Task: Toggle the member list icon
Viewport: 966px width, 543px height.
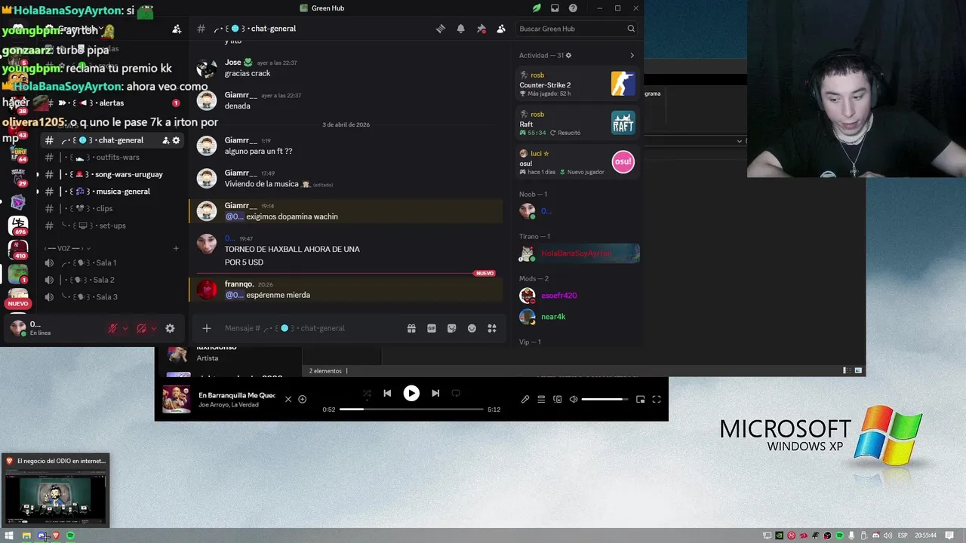Action: tap(501, 29)
